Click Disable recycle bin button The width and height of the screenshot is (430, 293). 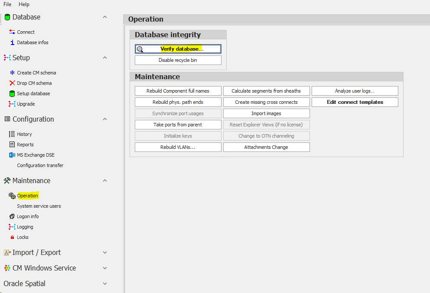click(178, 60)
